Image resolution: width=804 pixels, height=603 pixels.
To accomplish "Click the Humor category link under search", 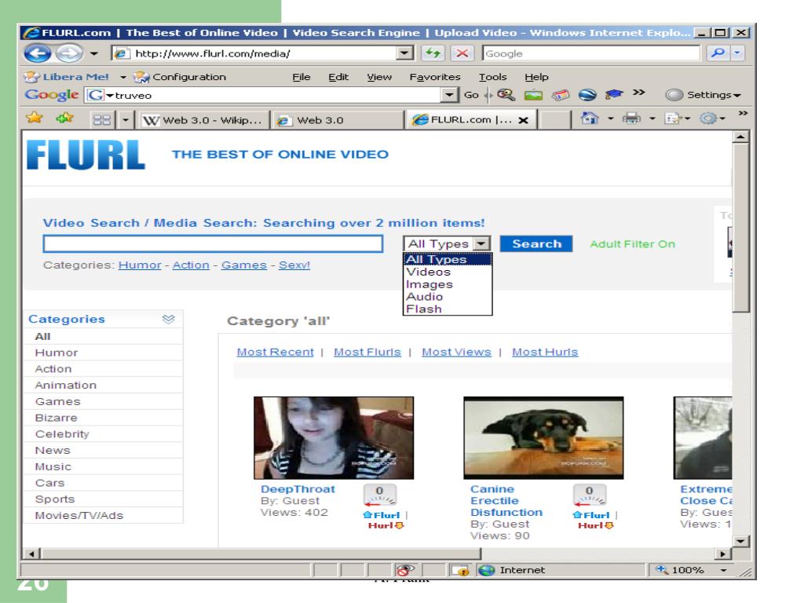I will [x=140, y=265].
